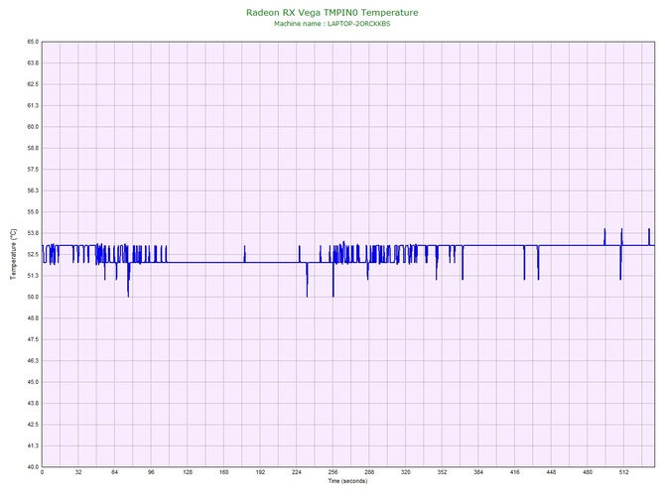Click y-axis value 51.3
The height and width of the screenshot is (498, 665).
click(x=33, y=276)
